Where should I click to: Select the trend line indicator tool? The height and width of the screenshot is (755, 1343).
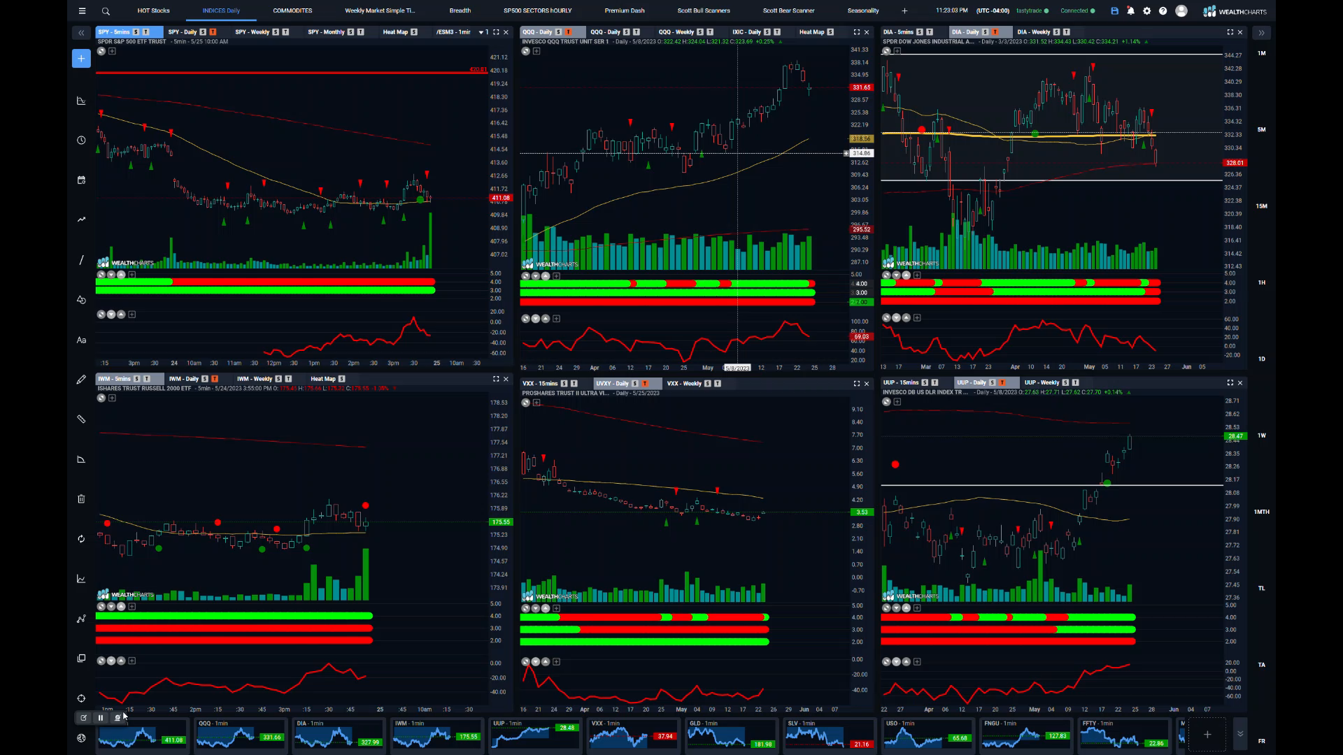(x=81, y=220)
